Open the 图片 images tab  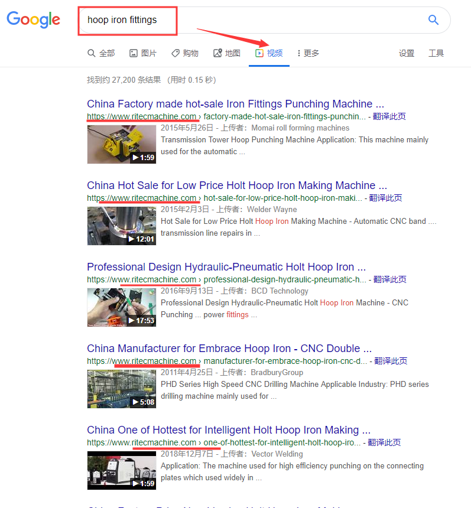pyautogui.click(x=143, y=53)
